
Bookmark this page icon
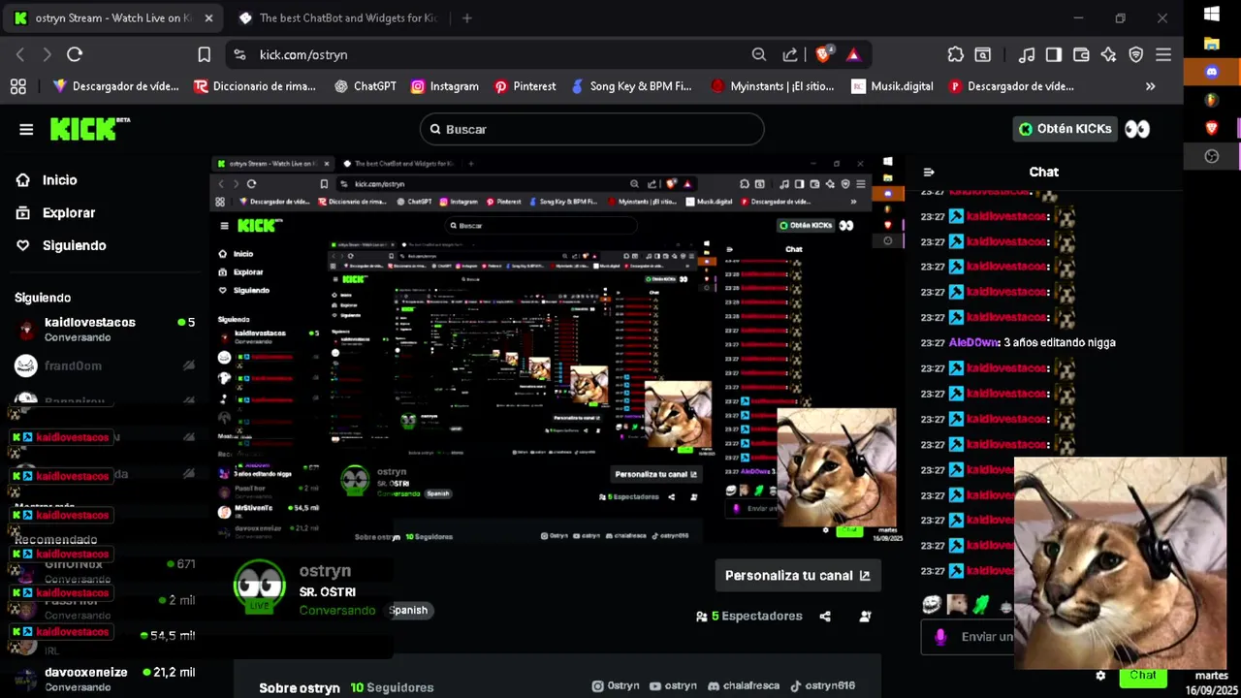204,55
